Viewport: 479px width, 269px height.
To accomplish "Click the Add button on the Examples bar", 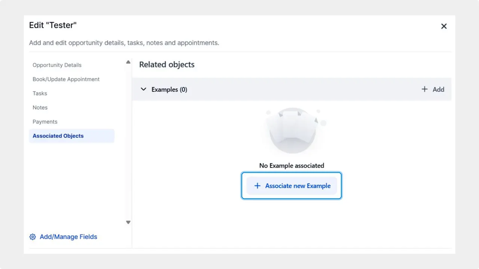I will click(433, 89).
